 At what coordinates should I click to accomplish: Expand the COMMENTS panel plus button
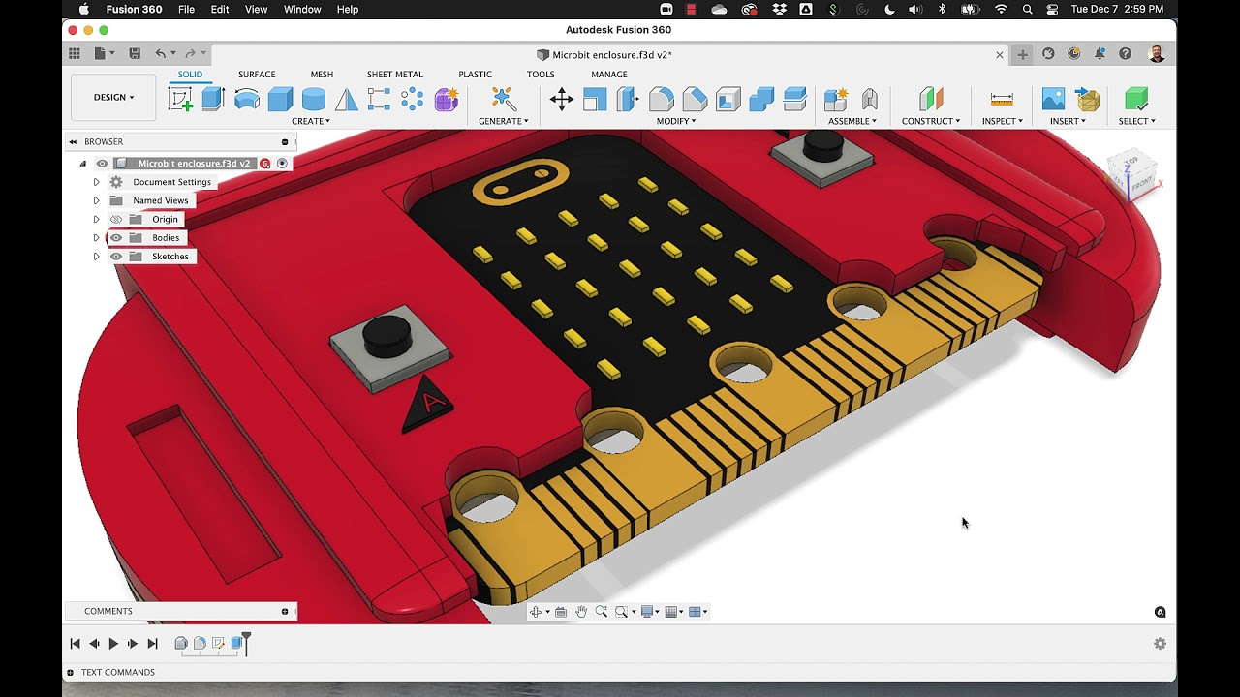[285, 611]
